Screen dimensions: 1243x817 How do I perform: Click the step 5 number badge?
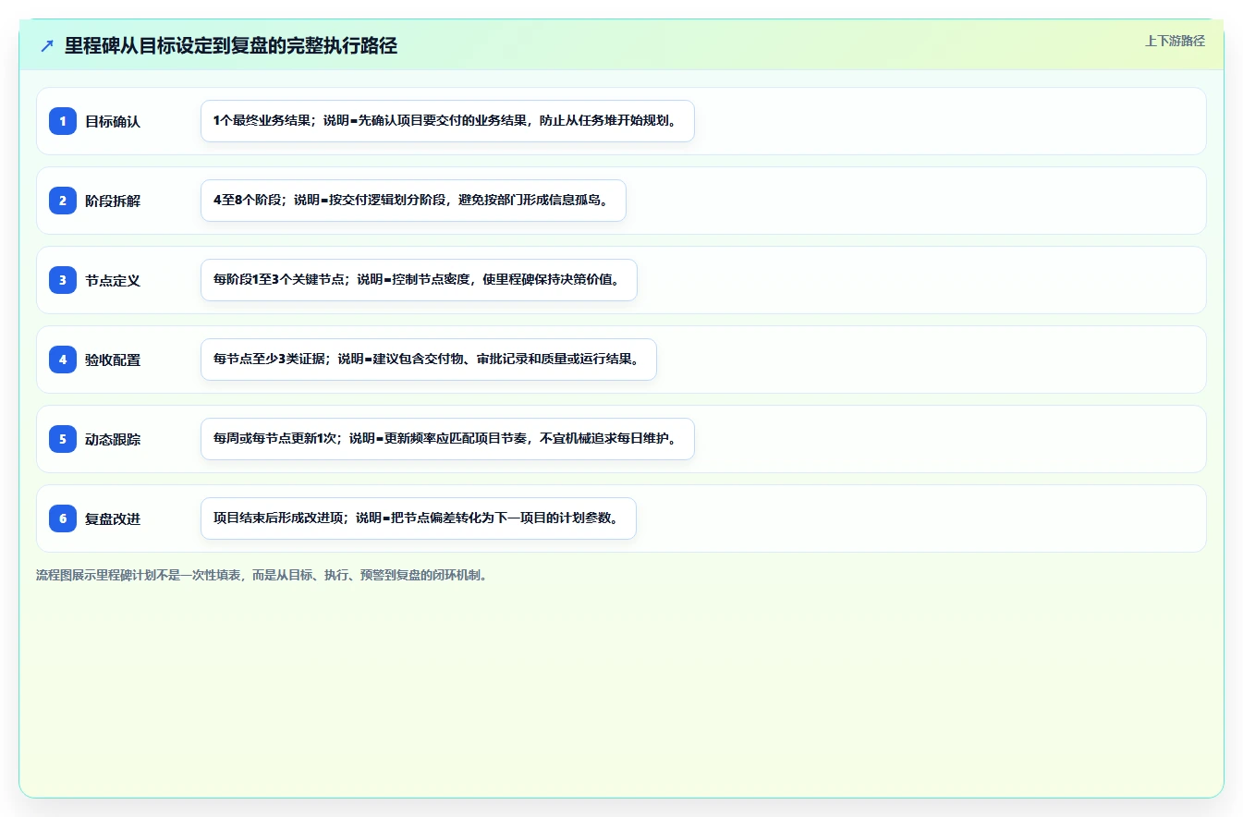click(63, 439)
